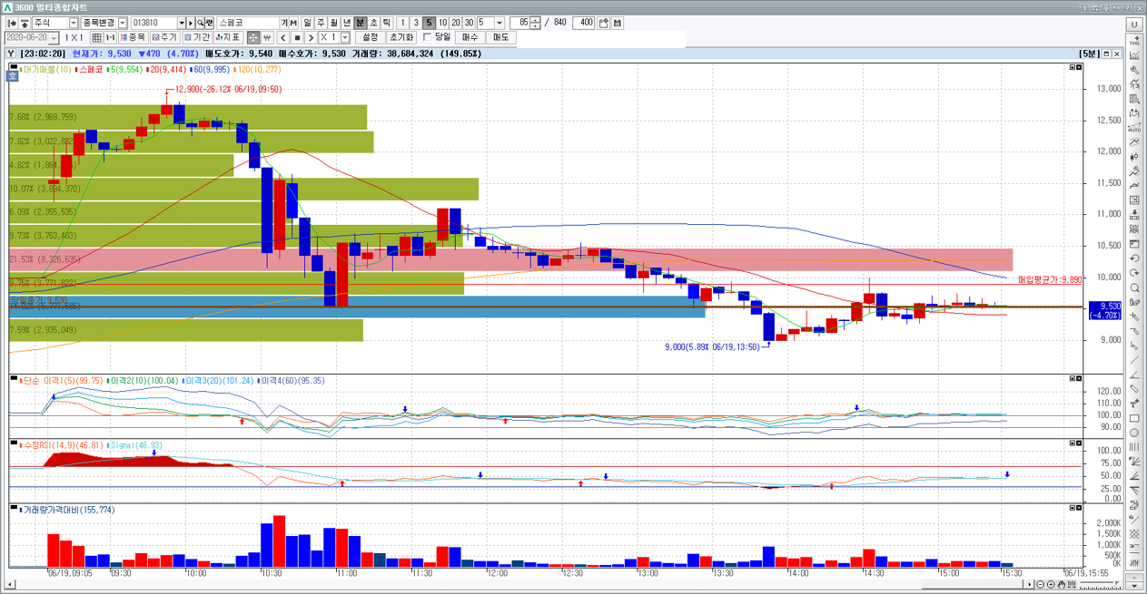
Task: Click the undo arrow in right toolbar
Action: click(x=1133, y=258)
